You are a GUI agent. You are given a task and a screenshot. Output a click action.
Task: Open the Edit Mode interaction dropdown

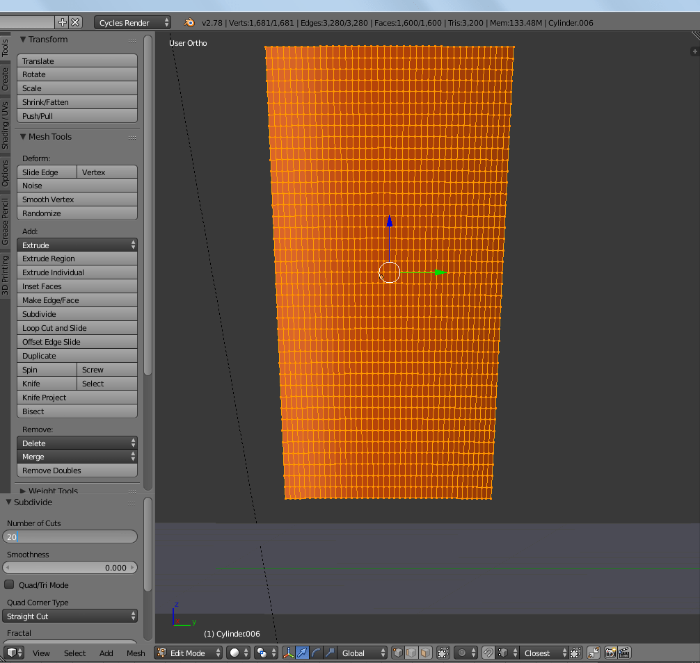[x=187, y=652]
